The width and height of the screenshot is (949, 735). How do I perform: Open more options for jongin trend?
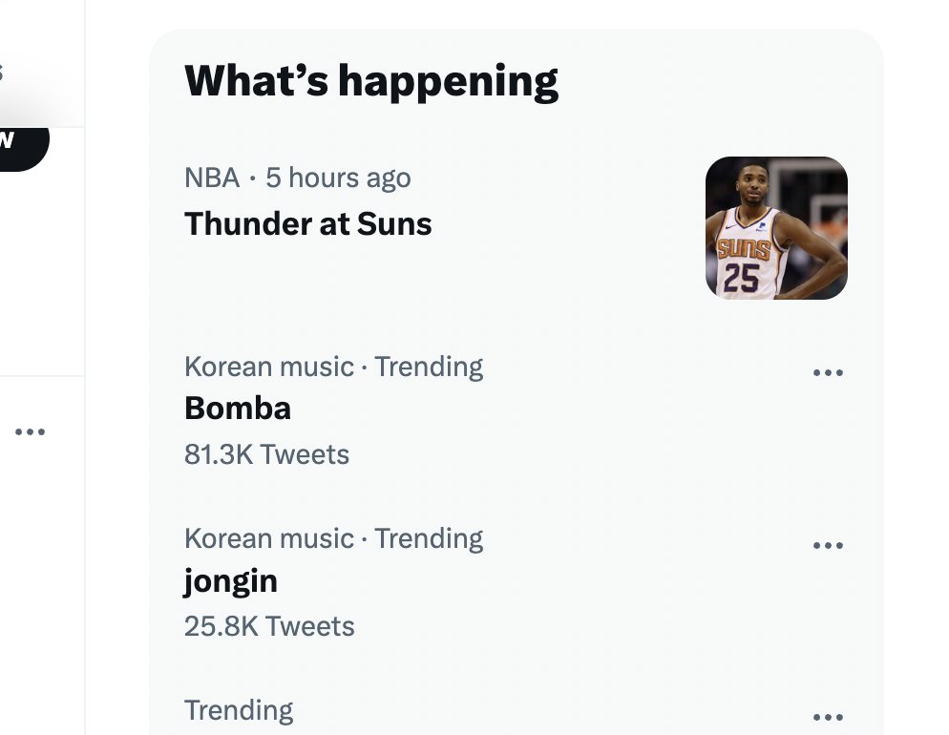828,545
